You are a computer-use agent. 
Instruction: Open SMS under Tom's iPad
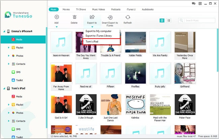click(18, 129)
